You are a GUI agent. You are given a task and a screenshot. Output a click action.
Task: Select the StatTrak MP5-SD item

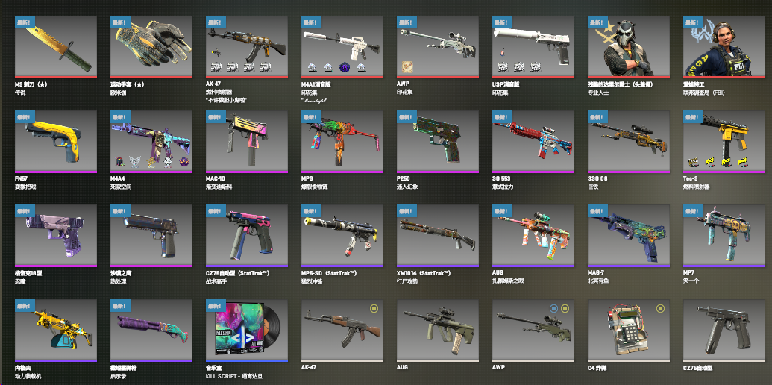point(342,237)
